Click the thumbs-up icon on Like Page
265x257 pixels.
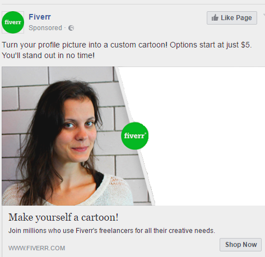215,18
